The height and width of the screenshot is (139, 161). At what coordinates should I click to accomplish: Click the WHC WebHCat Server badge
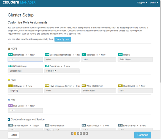click(84, 86)
